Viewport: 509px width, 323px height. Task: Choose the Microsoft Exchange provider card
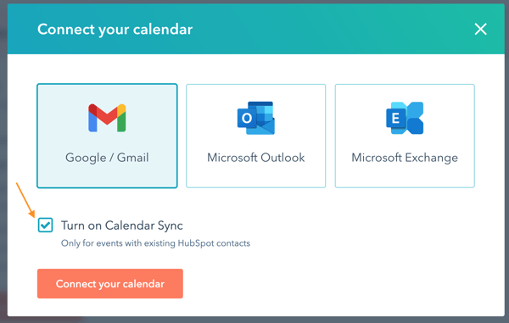click(405, 136)
